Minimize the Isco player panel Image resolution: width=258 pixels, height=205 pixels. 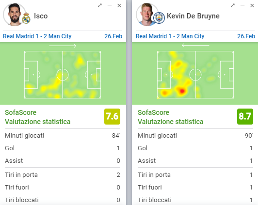click(110, 5)
